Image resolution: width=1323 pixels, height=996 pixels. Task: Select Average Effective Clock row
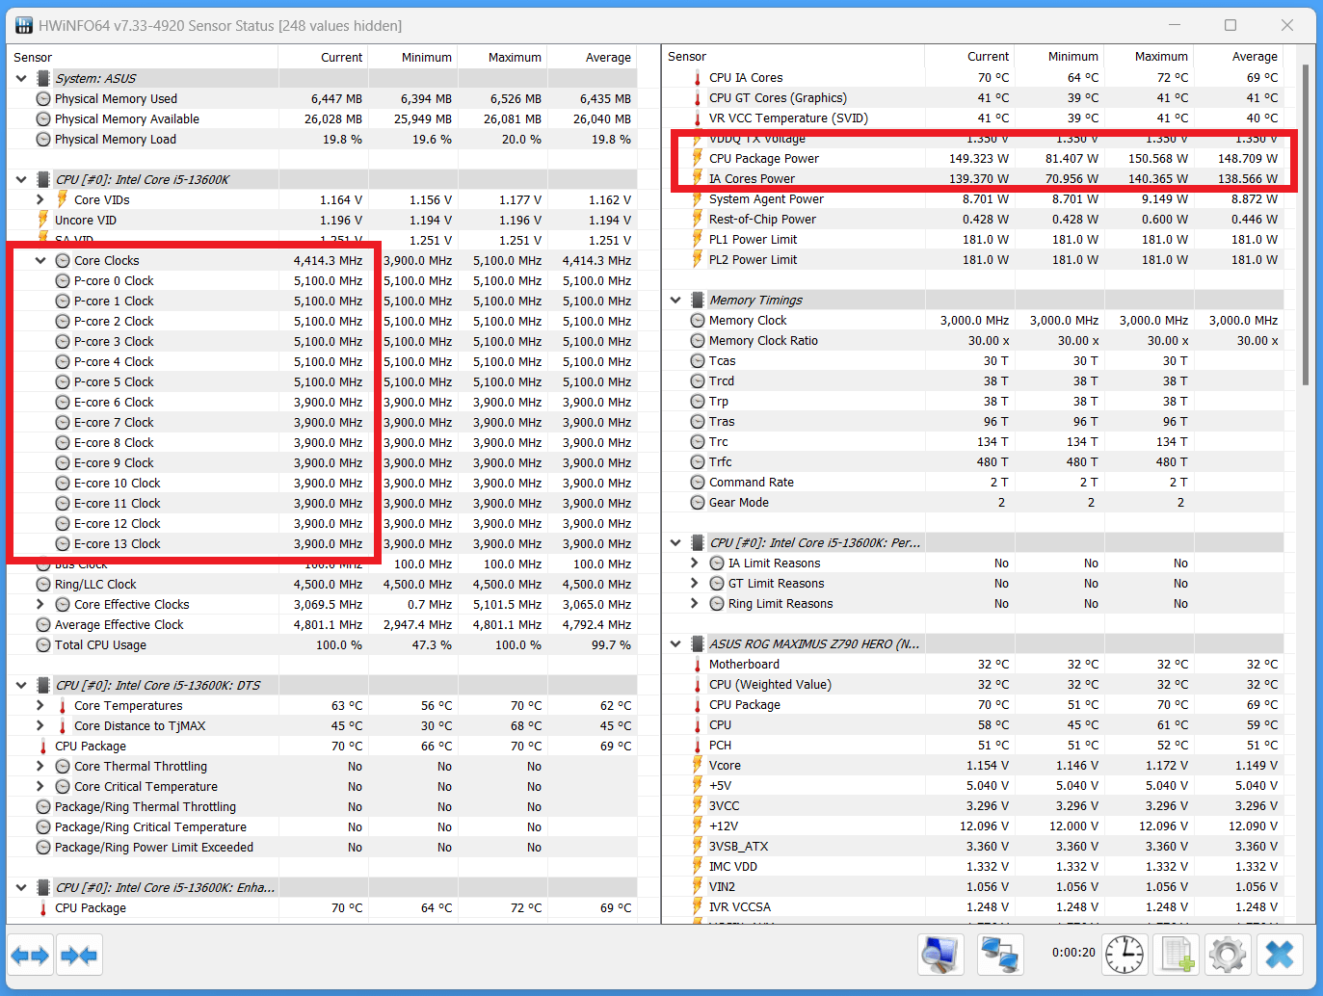click(322, 625)
